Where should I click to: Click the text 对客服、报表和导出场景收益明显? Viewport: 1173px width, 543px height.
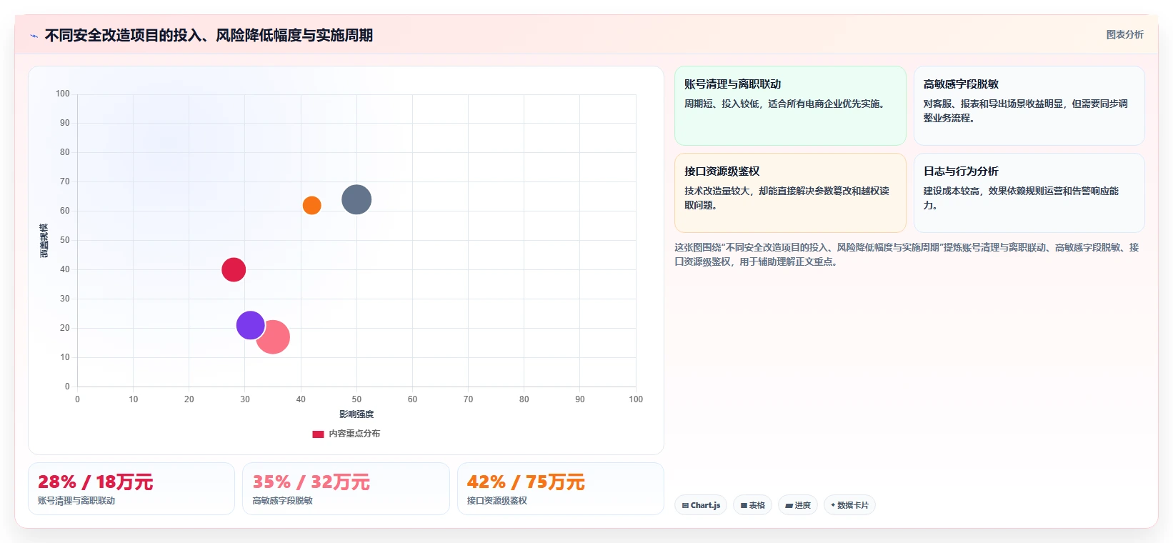click(992, 104)
